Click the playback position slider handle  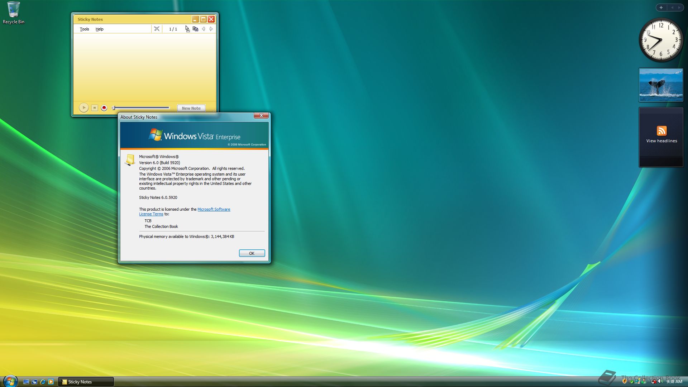[113, 107]
